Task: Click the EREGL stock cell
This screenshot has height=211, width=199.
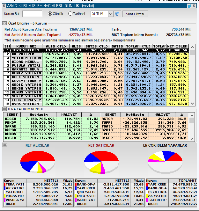Action: coord(110,134)
